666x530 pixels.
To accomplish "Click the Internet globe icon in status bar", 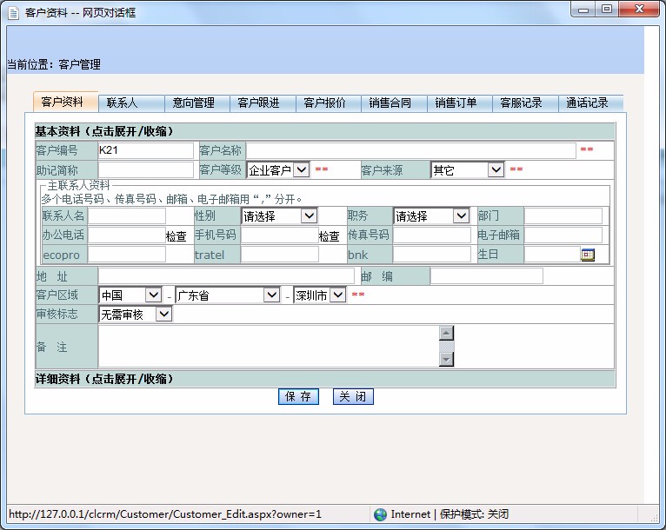I will pos(380,514).
